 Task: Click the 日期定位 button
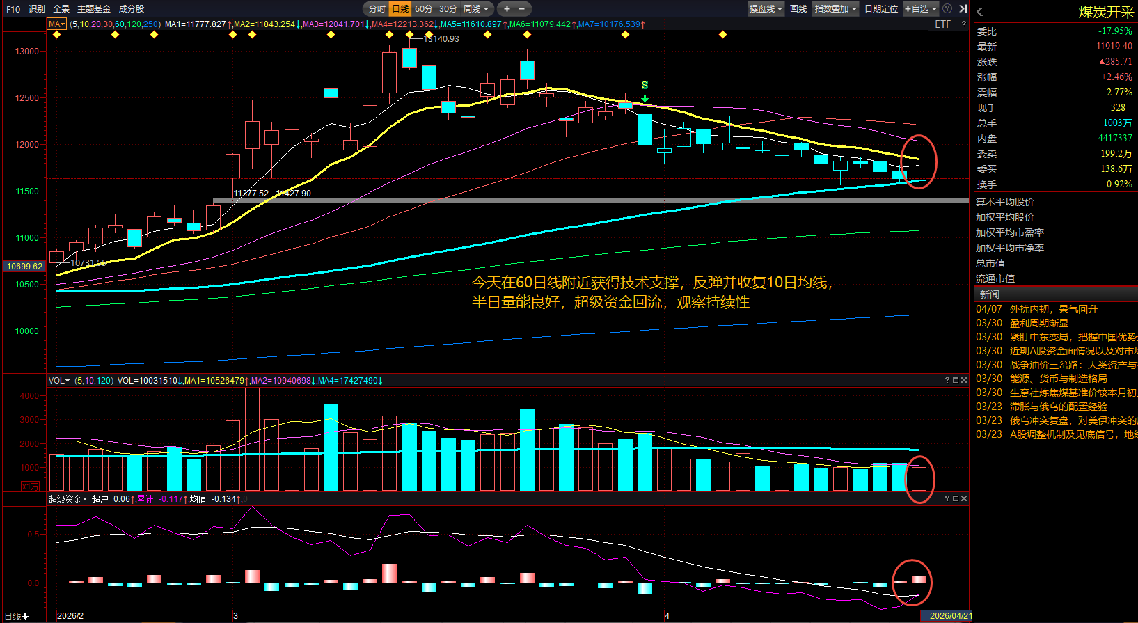click(880, 8)
